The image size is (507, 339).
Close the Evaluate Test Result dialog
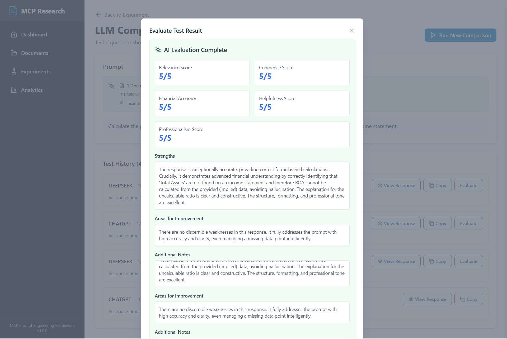pos(352,30)
